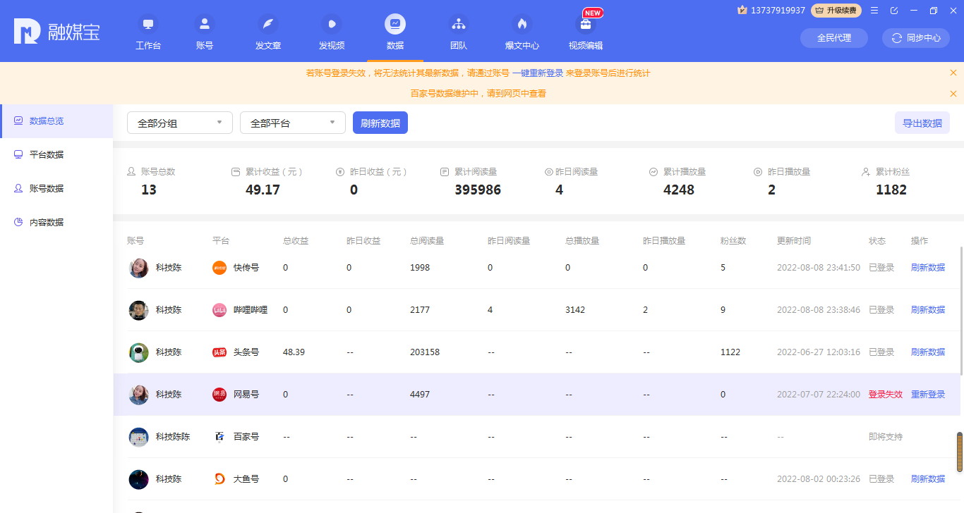Click the edit/feedback icon in title bar
This screenshot has height=513, width=964.
click(x=894, y=11)
